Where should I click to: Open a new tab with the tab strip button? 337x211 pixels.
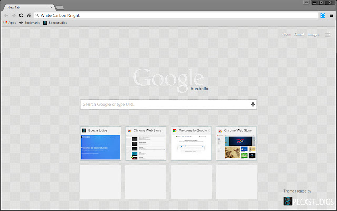click(x=60, y=8)
